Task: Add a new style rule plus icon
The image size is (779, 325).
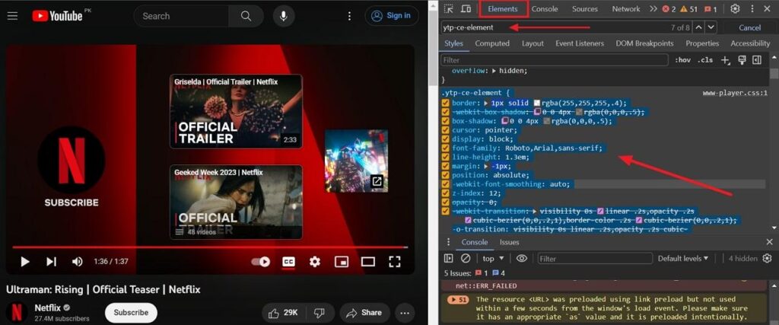Action: [x=725, y=60]
